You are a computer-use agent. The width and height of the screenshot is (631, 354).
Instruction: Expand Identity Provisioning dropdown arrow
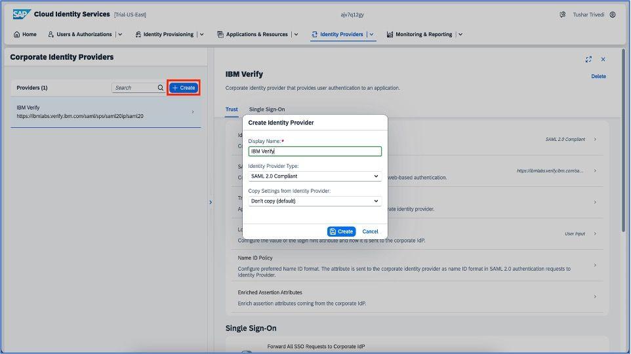point(201,35)
